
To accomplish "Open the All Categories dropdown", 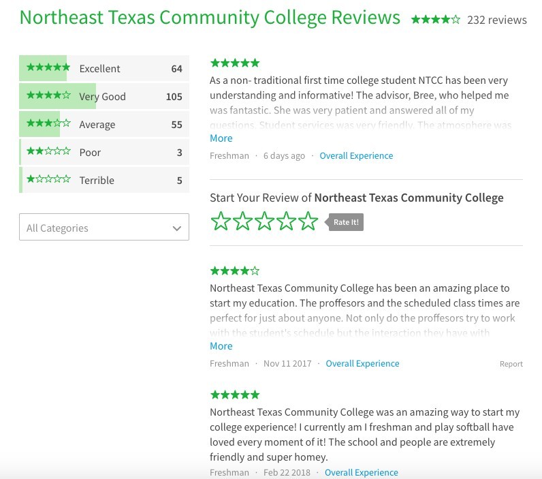I will 104,227.
